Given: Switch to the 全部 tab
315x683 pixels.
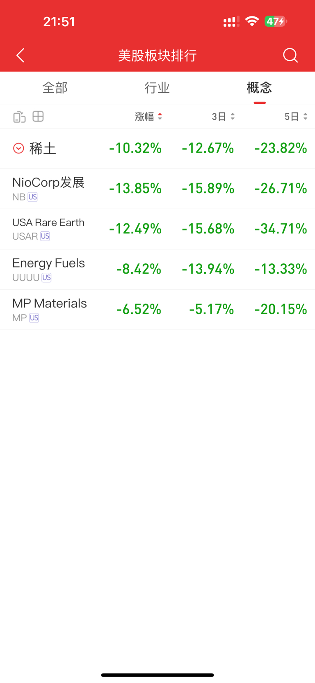Looking at the screenshot, I should tap(55, 88).
